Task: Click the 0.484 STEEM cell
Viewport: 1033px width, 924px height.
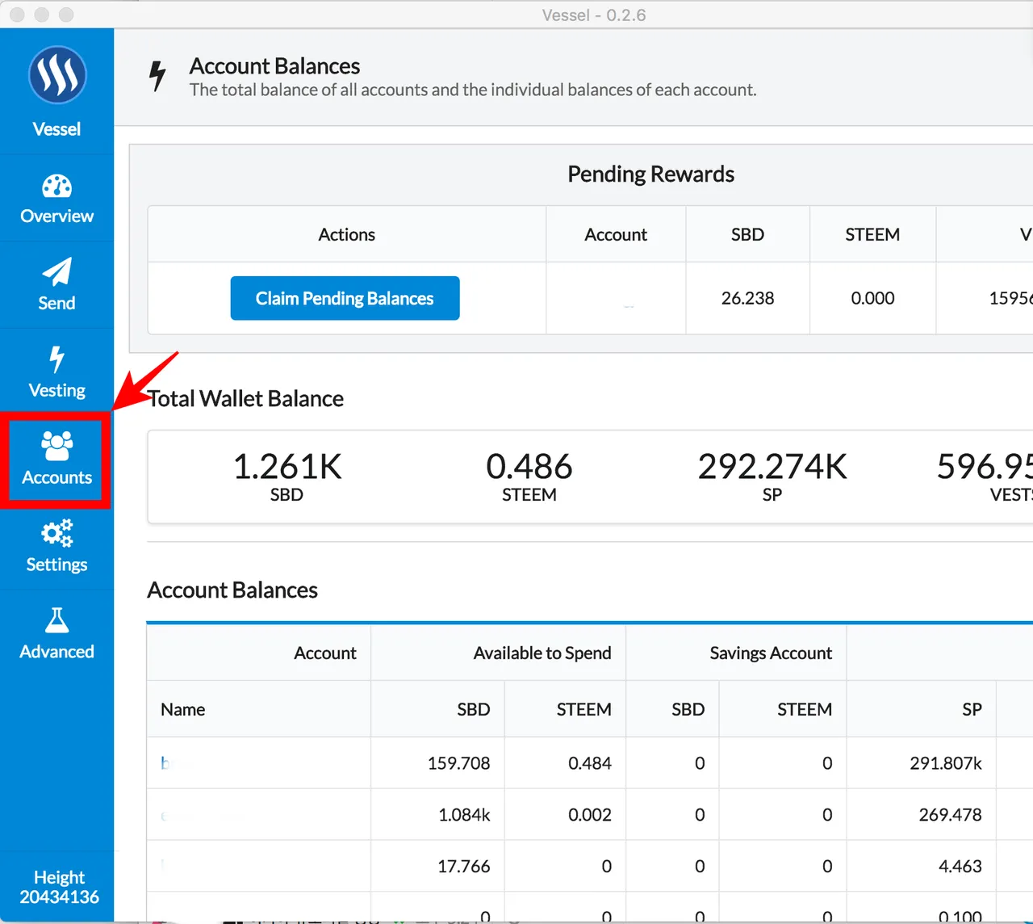Action: pos(590,763)
